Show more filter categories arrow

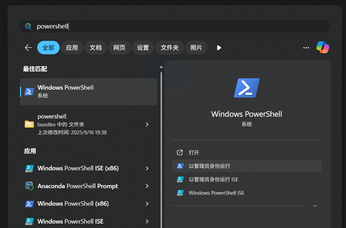point(219,48)
